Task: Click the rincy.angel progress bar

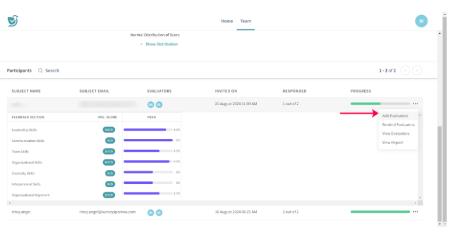Action: point(380,212)
